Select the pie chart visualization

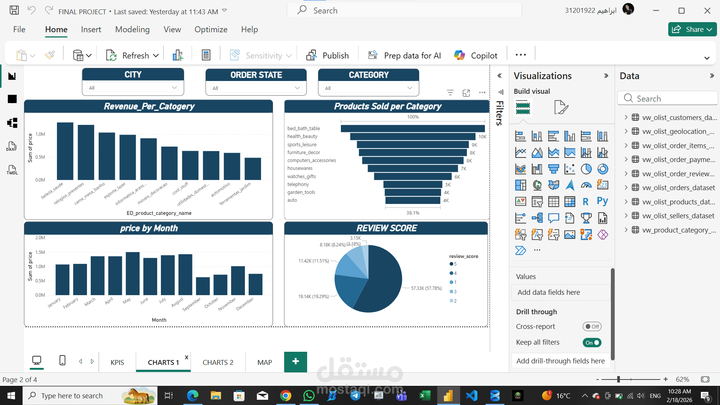pyautogui.click(x=586, y=169)
